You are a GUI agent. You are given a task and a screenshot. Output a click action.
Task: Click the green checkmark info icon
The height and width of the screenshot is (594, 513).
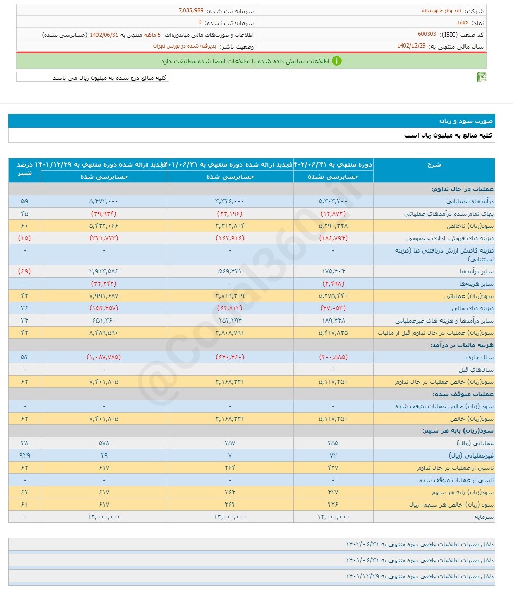point(337,61)
